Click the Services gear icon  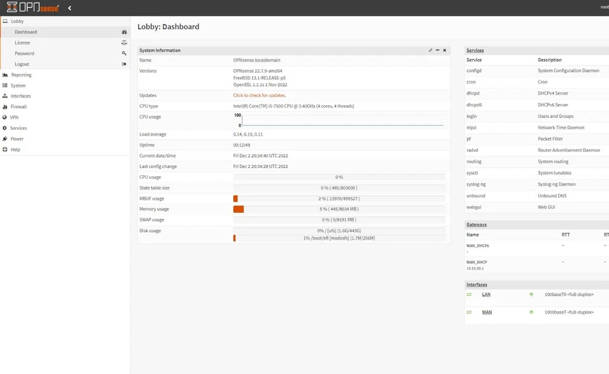click(5, 128)
